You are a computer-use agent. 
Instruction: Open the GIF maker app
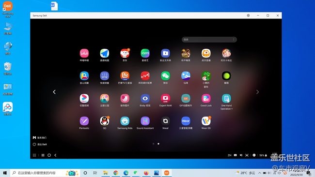186,99
